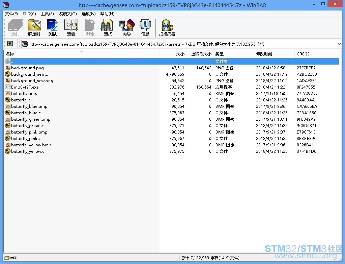Image resolution: width=345 pixels, height=264 pixels.
Task: Sort by the 压缩后大小 column header
Action: click(200, 54)
